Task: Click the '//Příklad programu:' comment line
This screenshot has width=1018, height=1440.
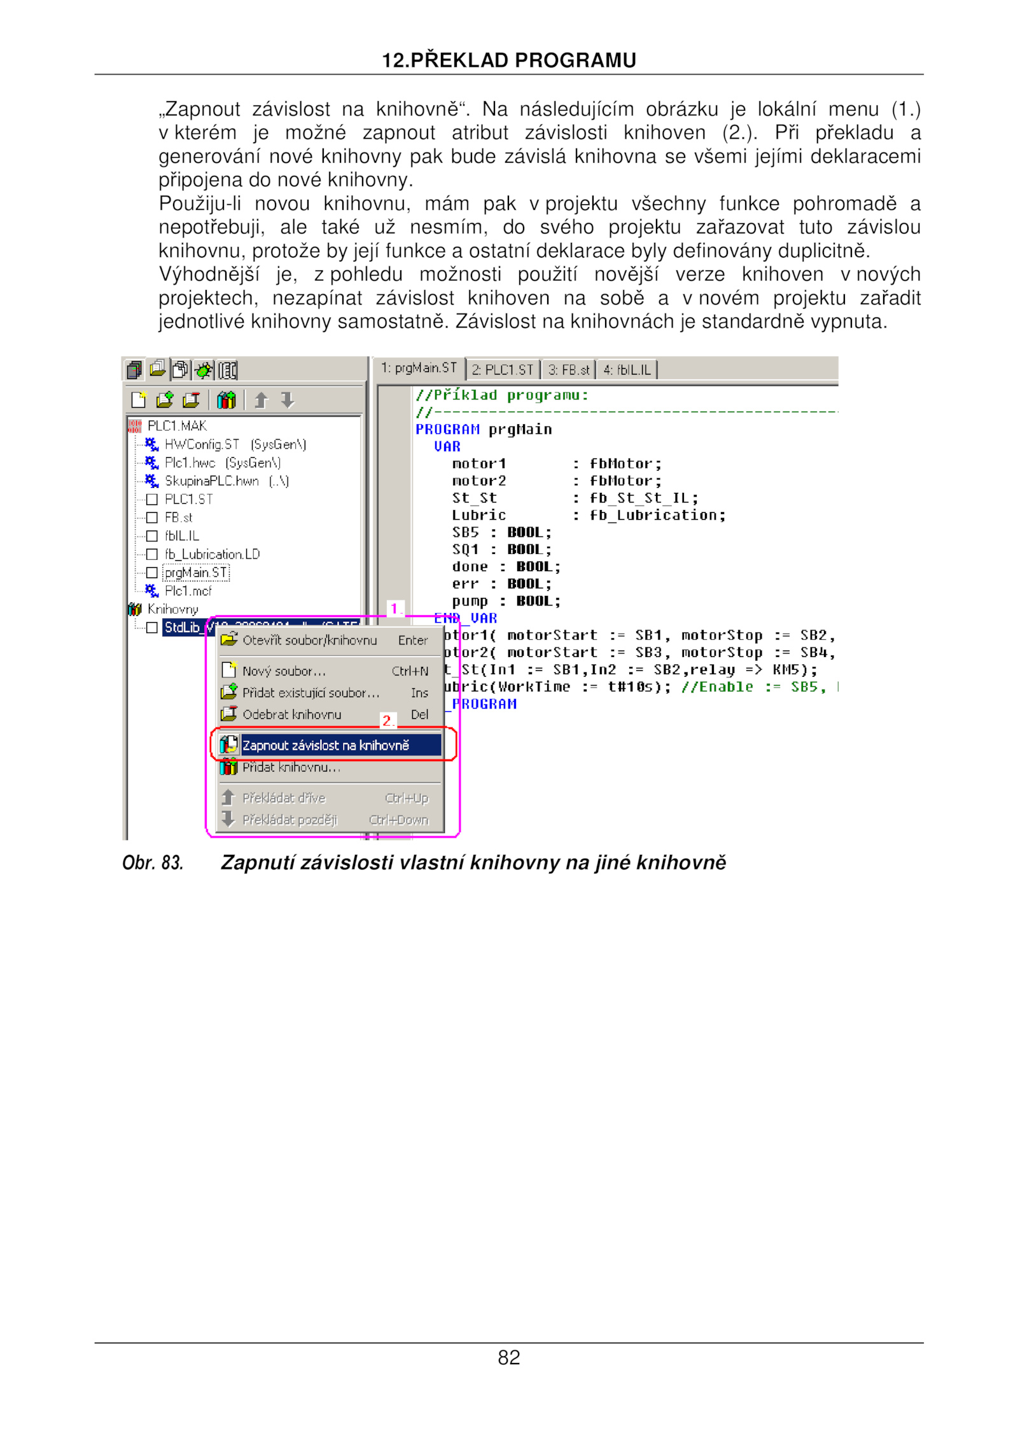Action: click(502, 395)
